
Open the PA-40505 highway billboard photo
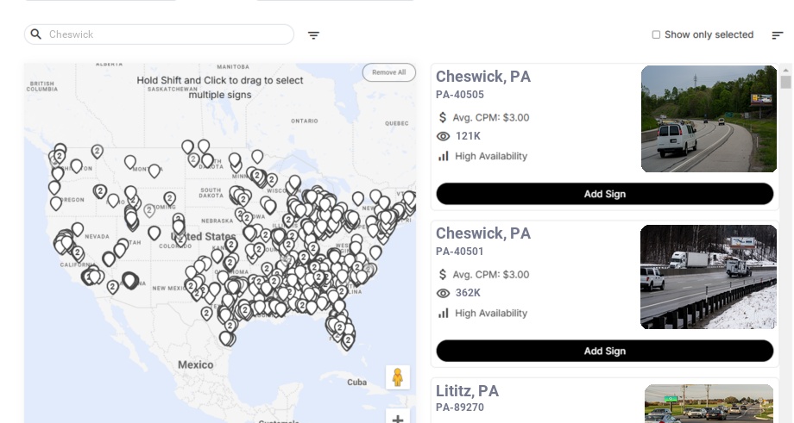[x=708, y=119]
